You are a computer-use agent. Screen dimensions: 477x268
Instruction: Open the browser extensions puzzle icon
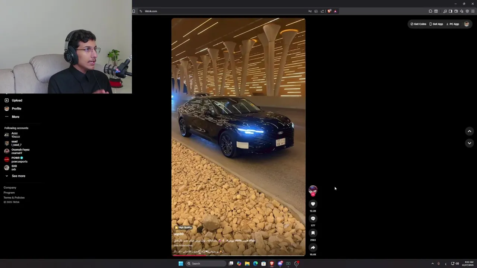point(430,11)
